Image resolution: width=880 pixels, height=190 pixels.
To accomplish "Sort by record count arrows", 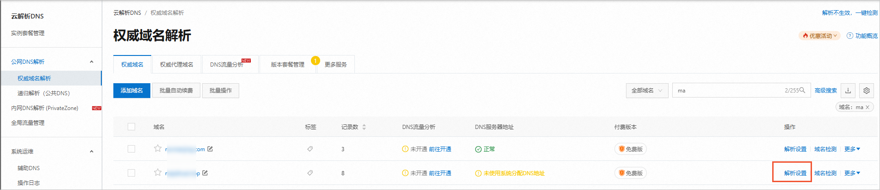I will 364,127.
